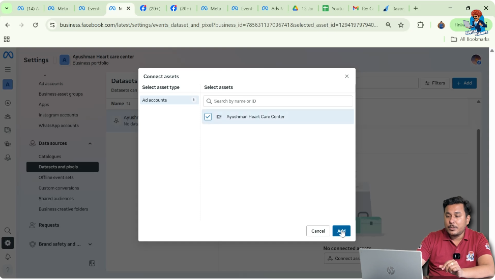Open tab search dropdown arrow
The image size is (495, 280).
click(x=6, y=9)
